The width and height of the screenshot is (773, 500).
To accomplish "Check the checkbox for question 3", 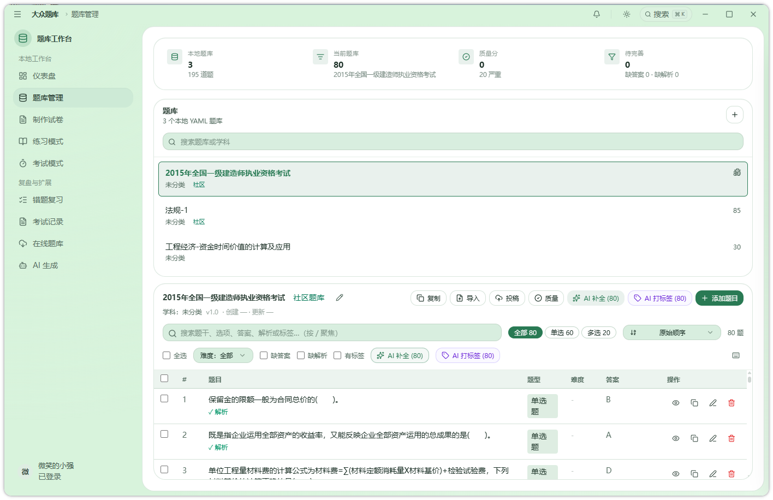I will pyautogui.click(x=164, y=469).
